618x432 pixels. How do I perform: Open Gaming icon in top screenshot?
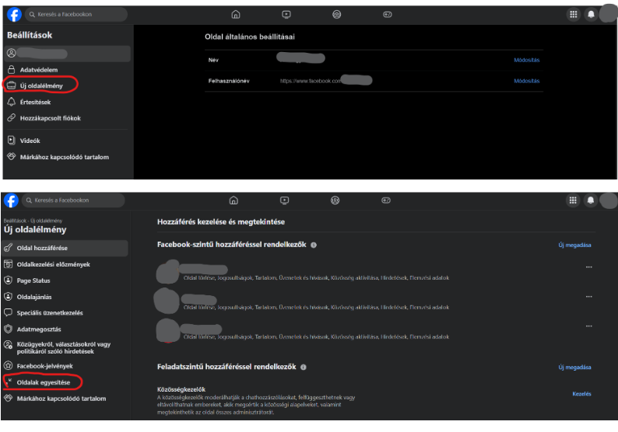click(388, 15)
